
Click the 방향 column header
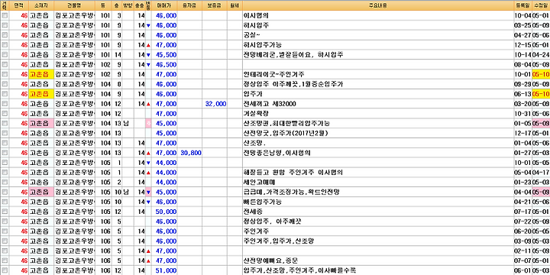128,5
